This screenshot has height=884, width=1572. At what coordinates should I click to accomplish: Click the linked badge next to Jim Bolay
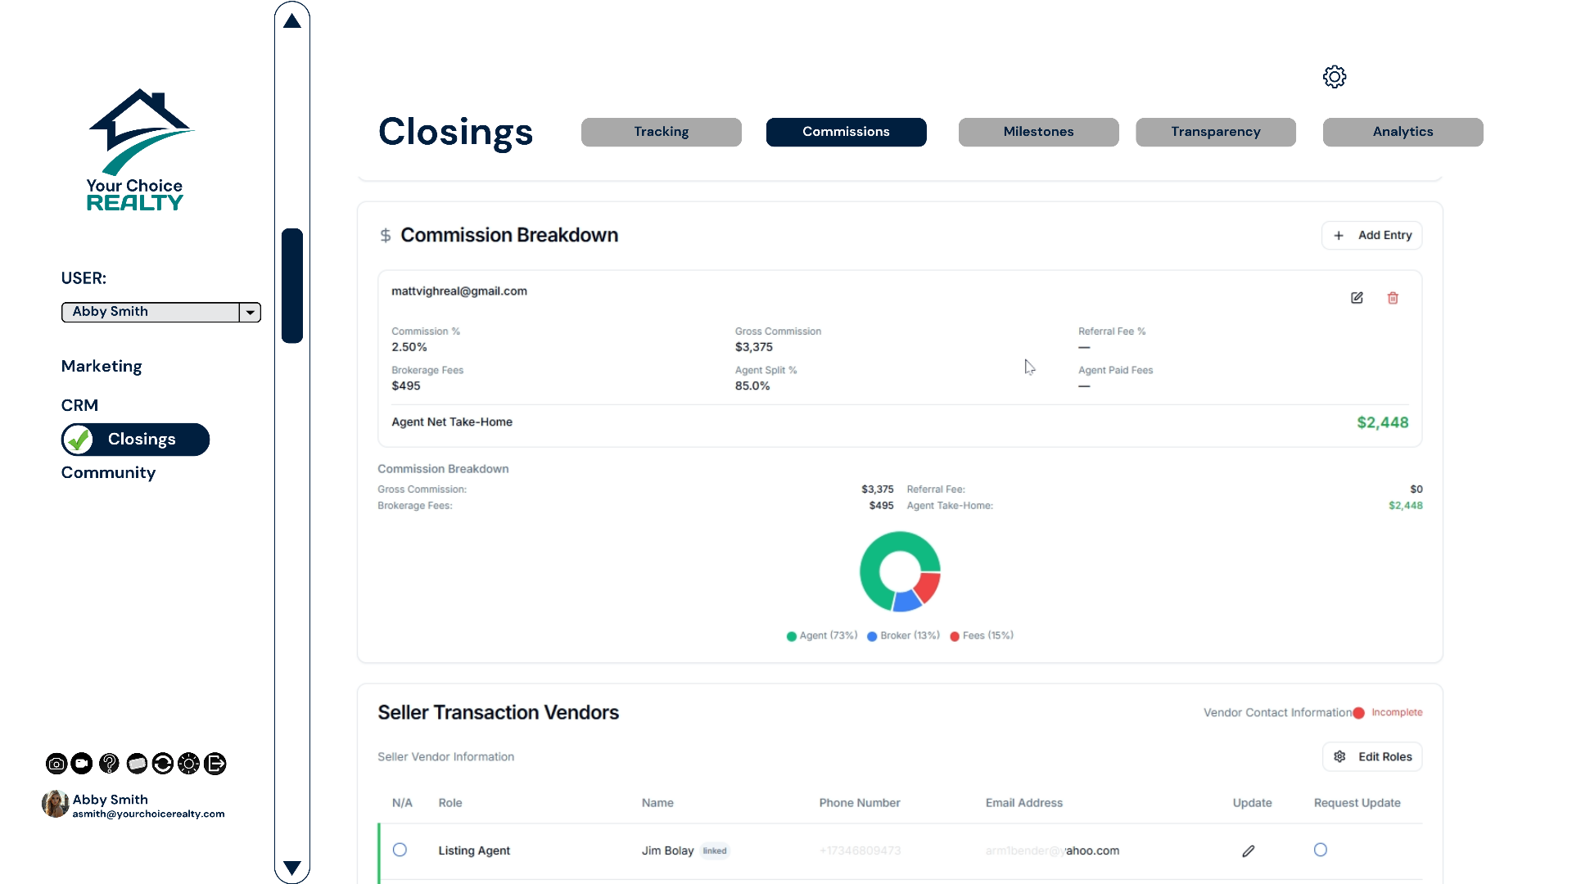715,851
